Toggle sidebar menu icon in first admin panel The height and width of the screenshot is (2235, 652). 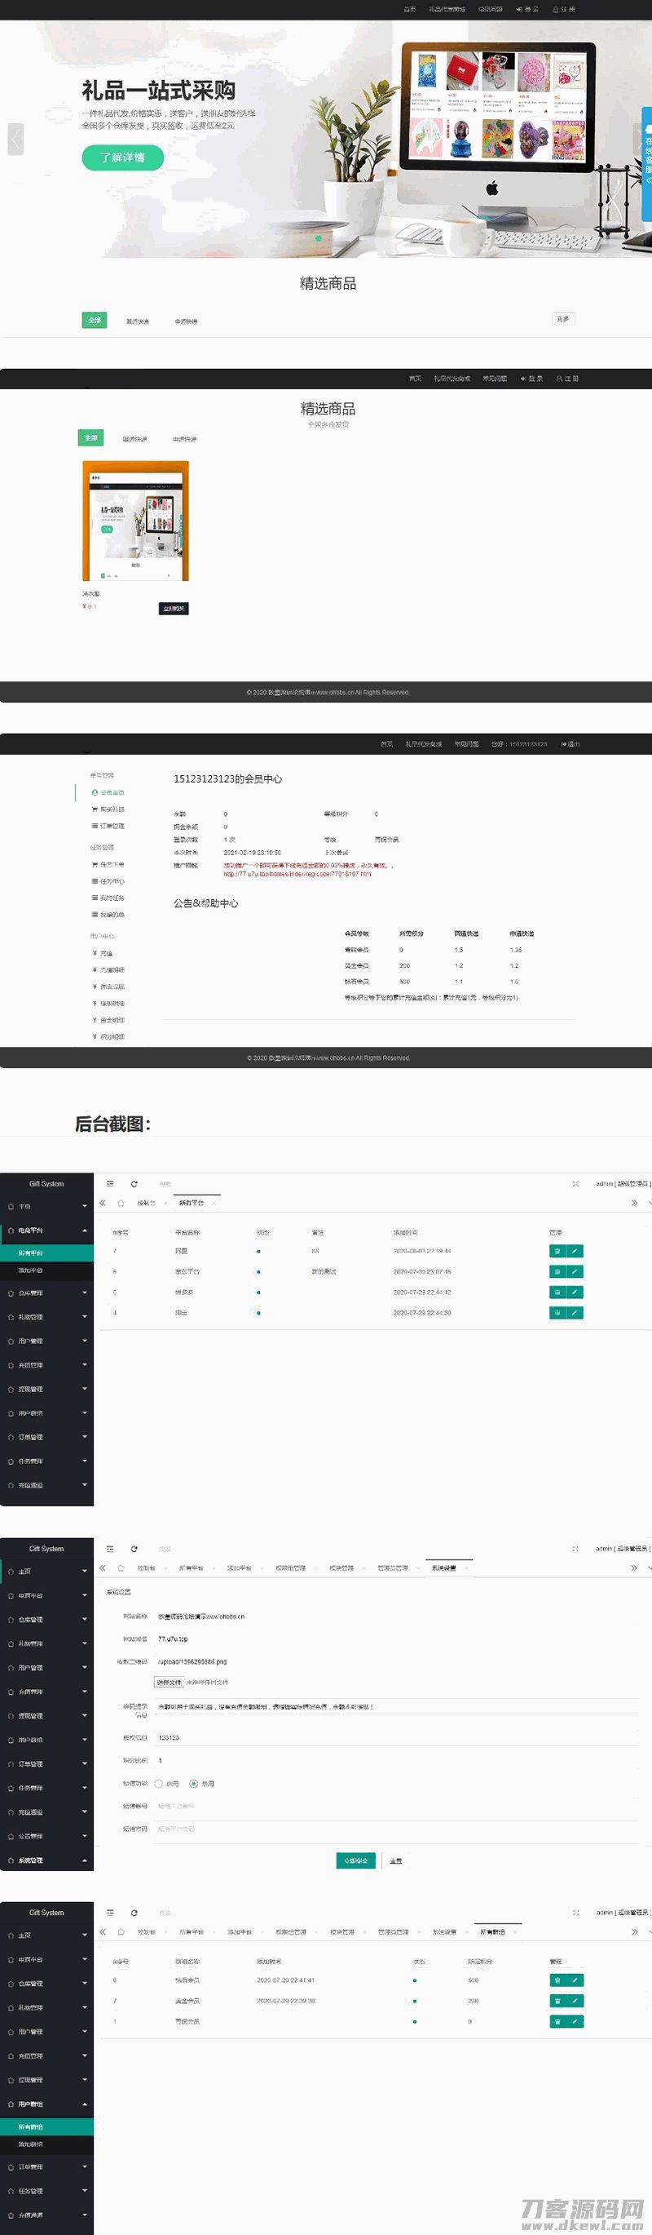click(110, 1183)
